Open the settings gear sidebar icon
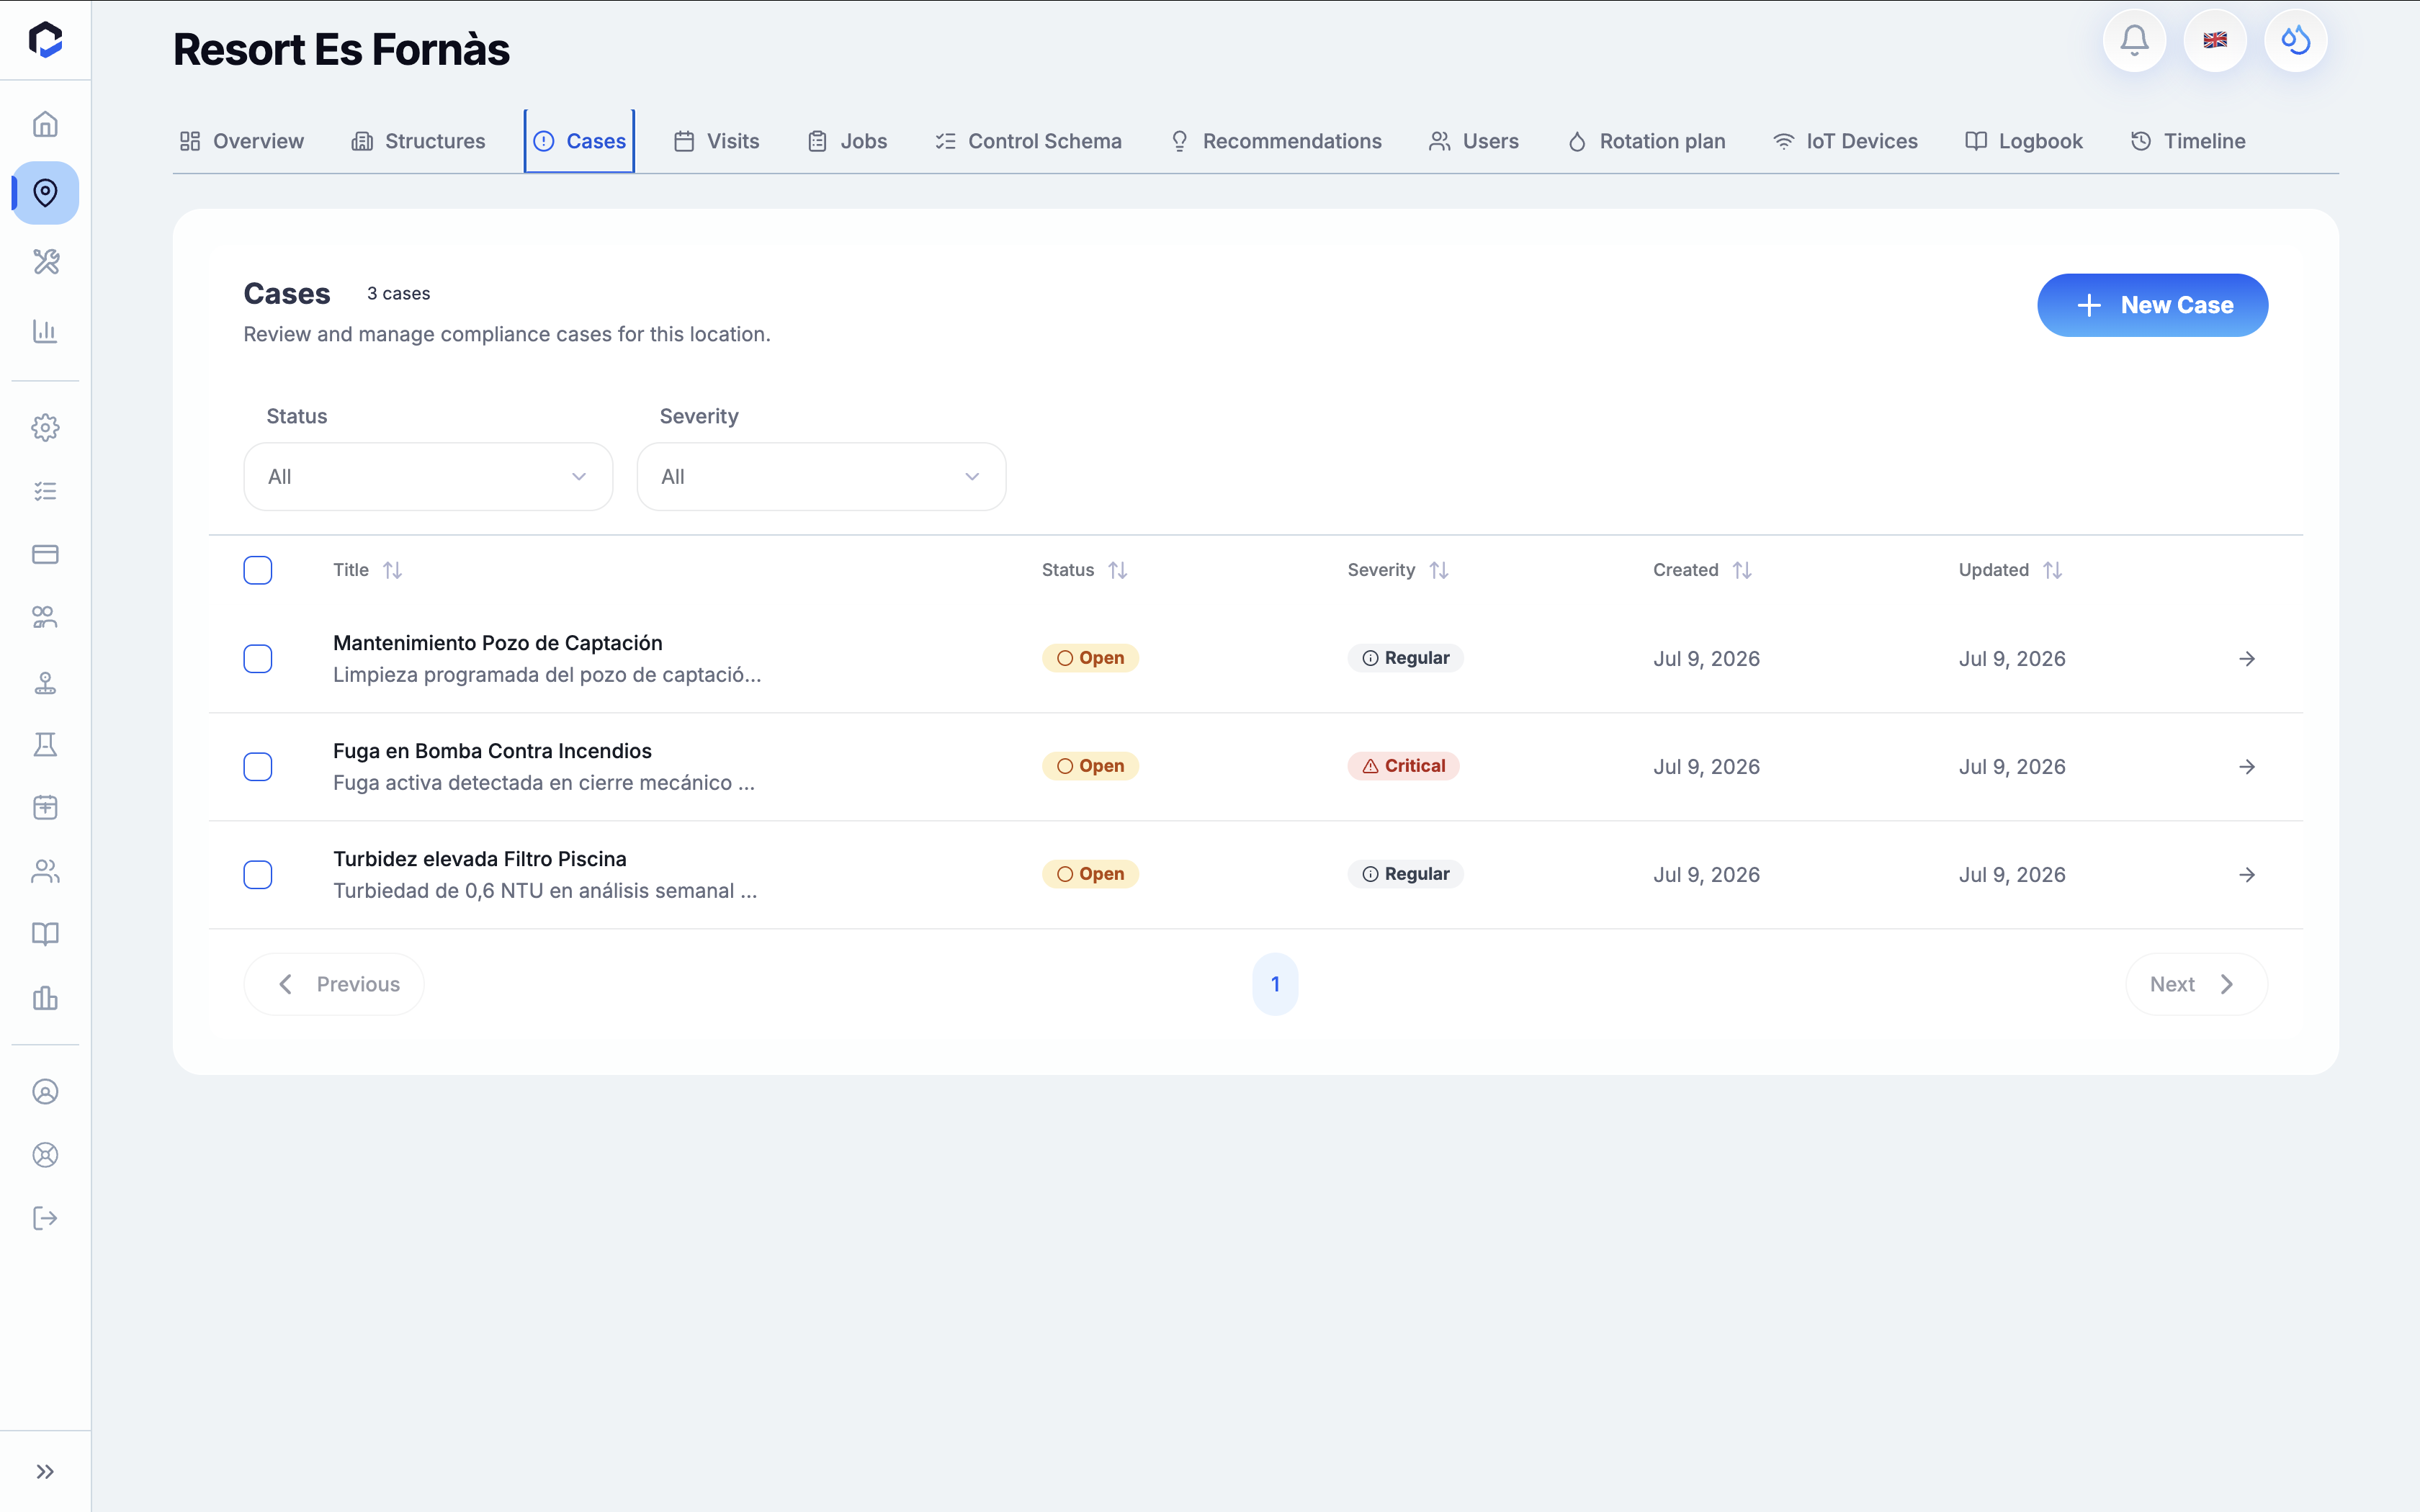This screenshot has height=1512, width=2420. 45,428
